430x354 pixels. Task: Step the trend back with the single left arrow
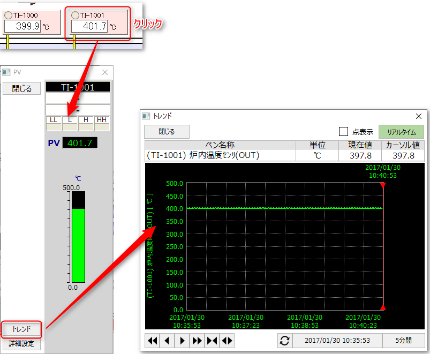[x=167, y=341]
